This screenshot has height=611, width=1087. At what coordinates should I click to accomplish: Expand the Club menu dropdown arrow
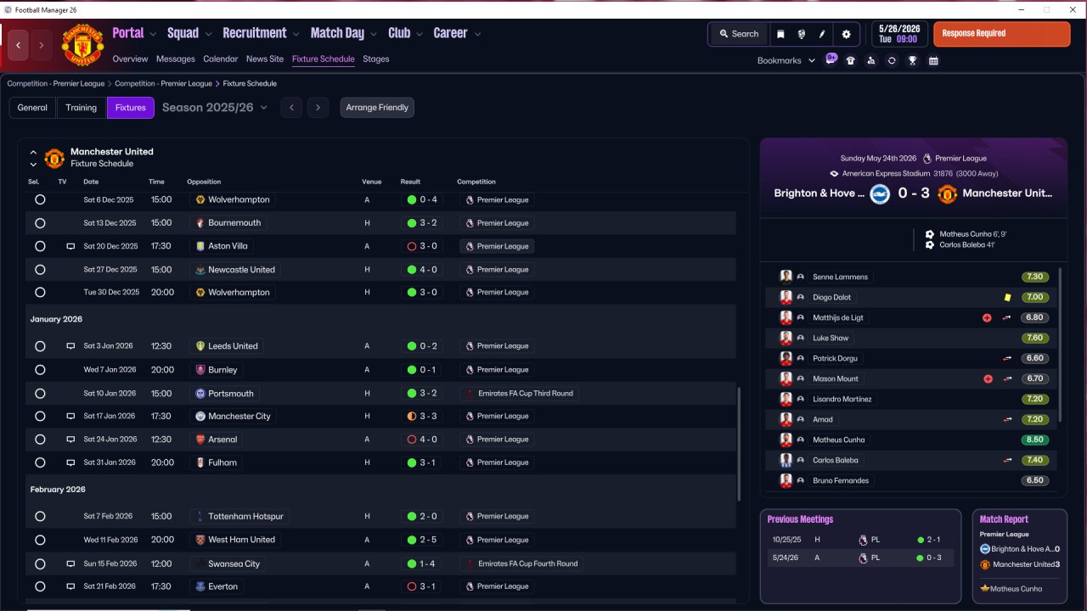pyautogui.click(x=419, y=35)
